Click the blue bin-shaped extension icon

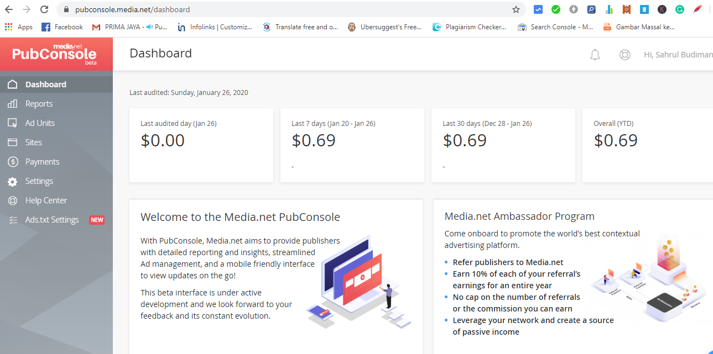(x=644, y=9)
